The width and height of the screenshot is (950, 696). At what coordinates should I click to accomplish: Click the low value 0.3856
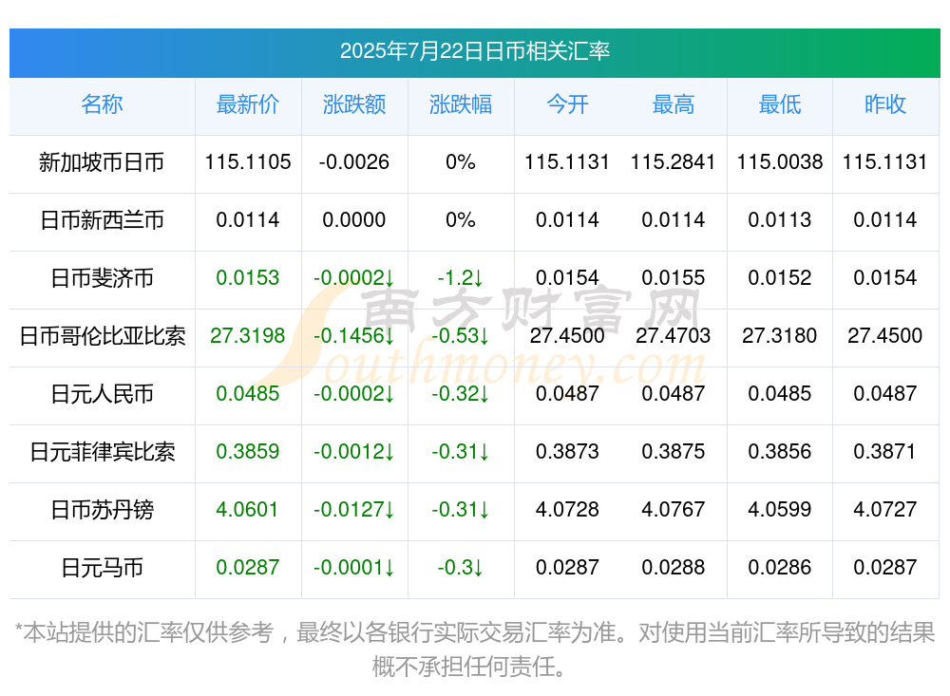780,451
